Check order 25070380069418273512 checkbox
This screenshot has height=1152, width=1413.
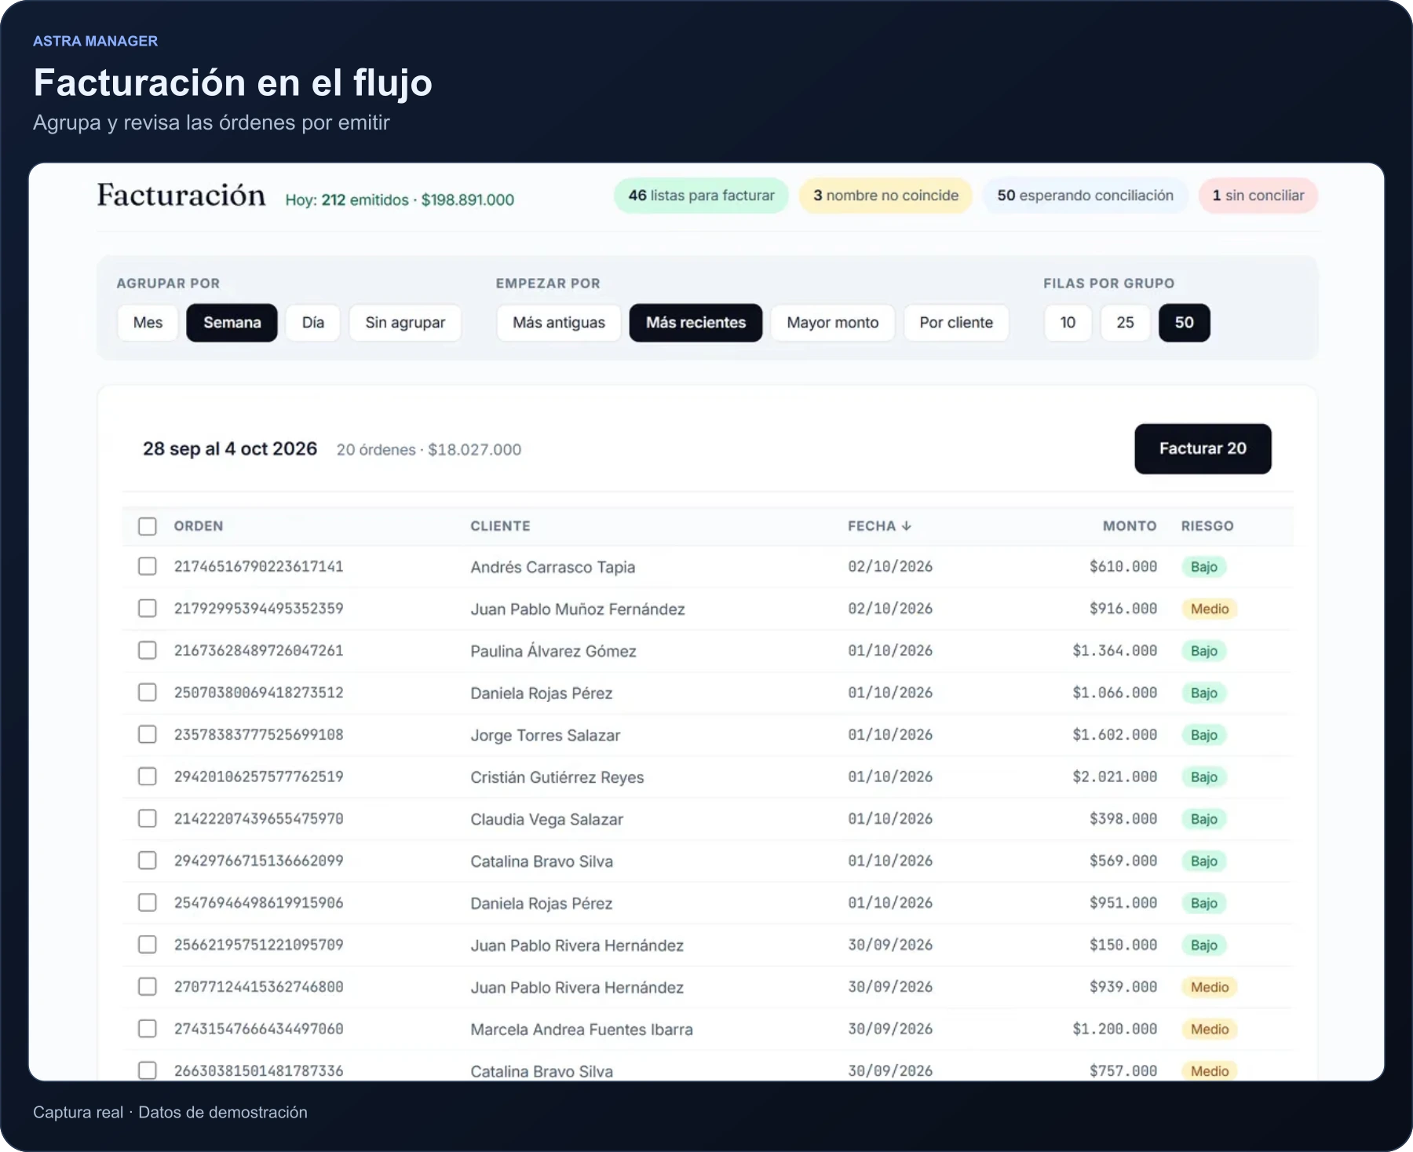coord(148,693)
